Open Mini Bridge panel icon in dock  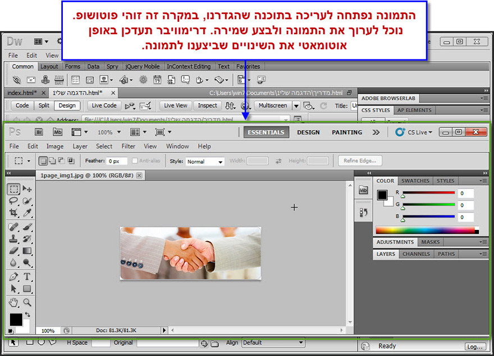point(363,190)
